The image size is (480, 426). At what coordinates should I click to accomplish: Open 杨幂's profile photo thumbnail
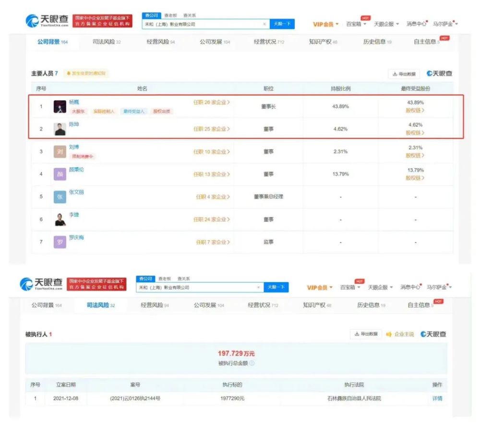[x=60, y=106]
